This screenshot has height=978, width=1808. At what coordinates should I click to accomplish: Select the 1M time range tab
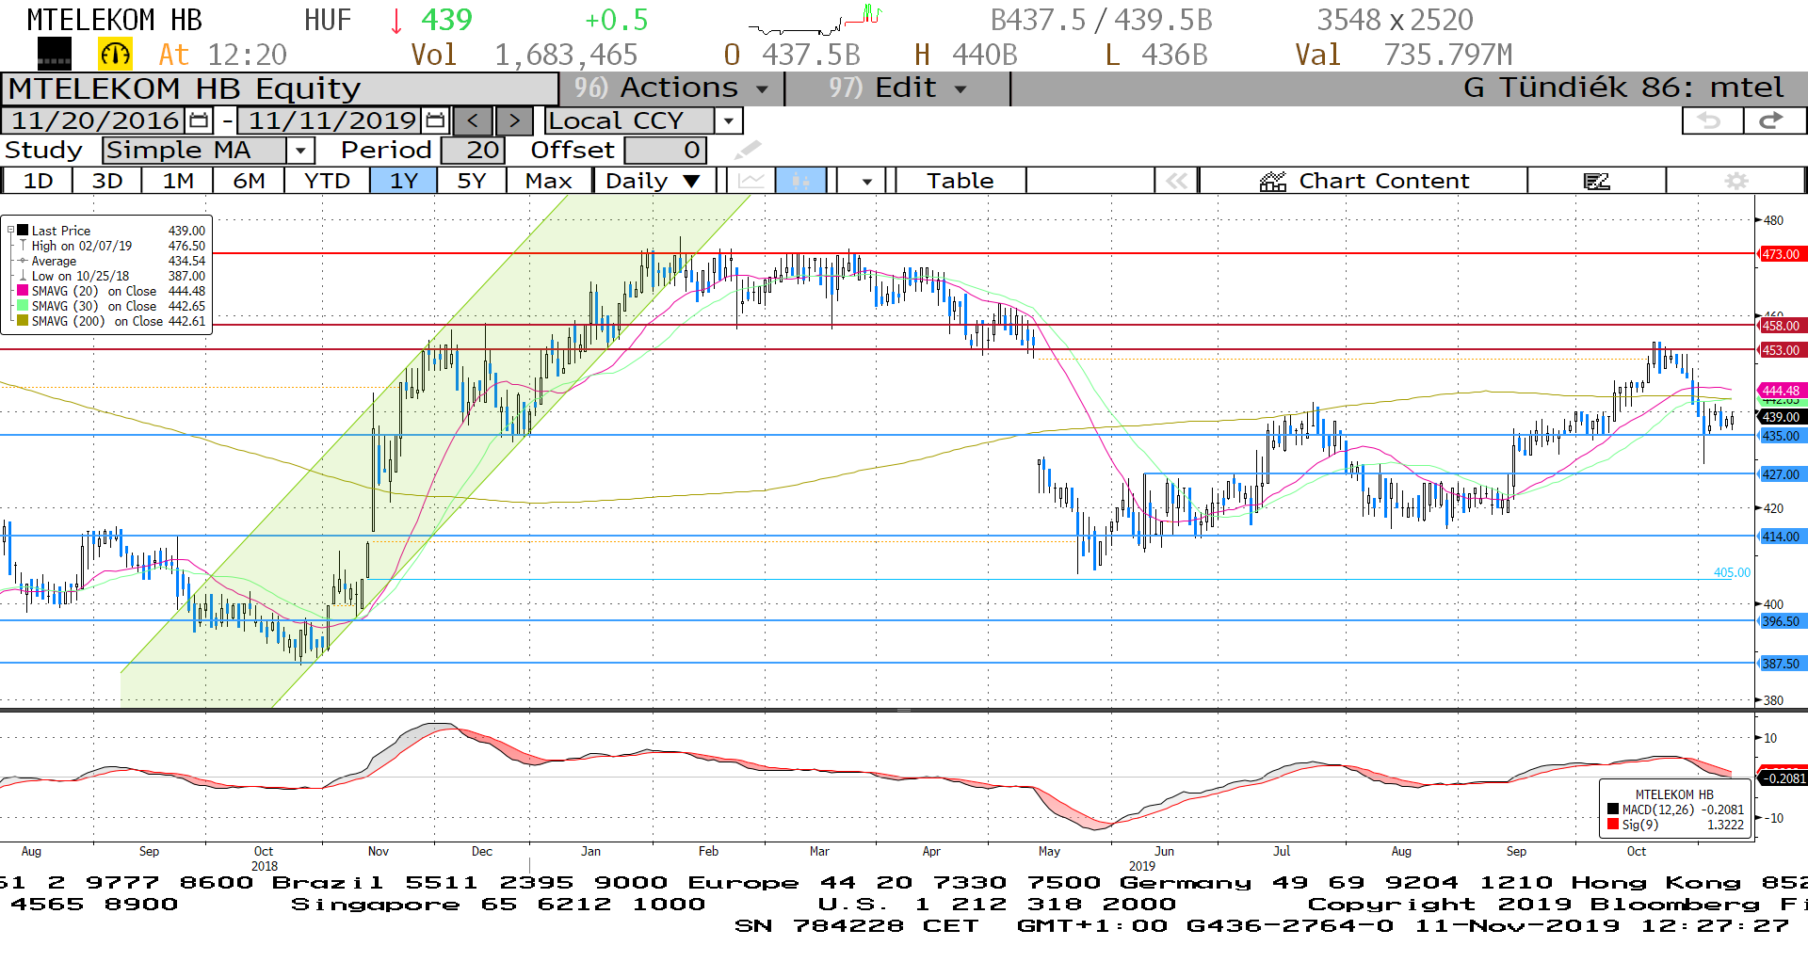(178, 181)
